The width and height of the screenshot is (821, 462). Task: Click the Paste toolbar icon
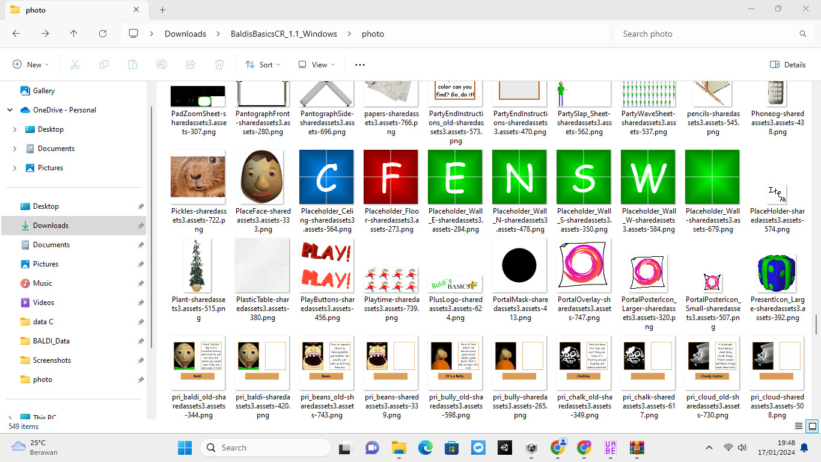coord(133,64)
